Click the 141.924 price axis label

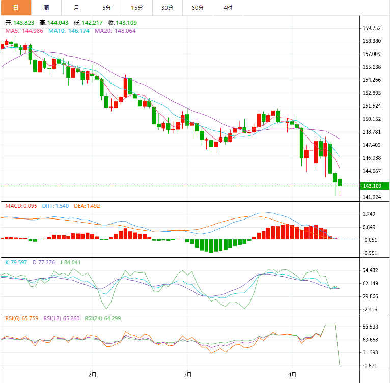tap(371, 197)
